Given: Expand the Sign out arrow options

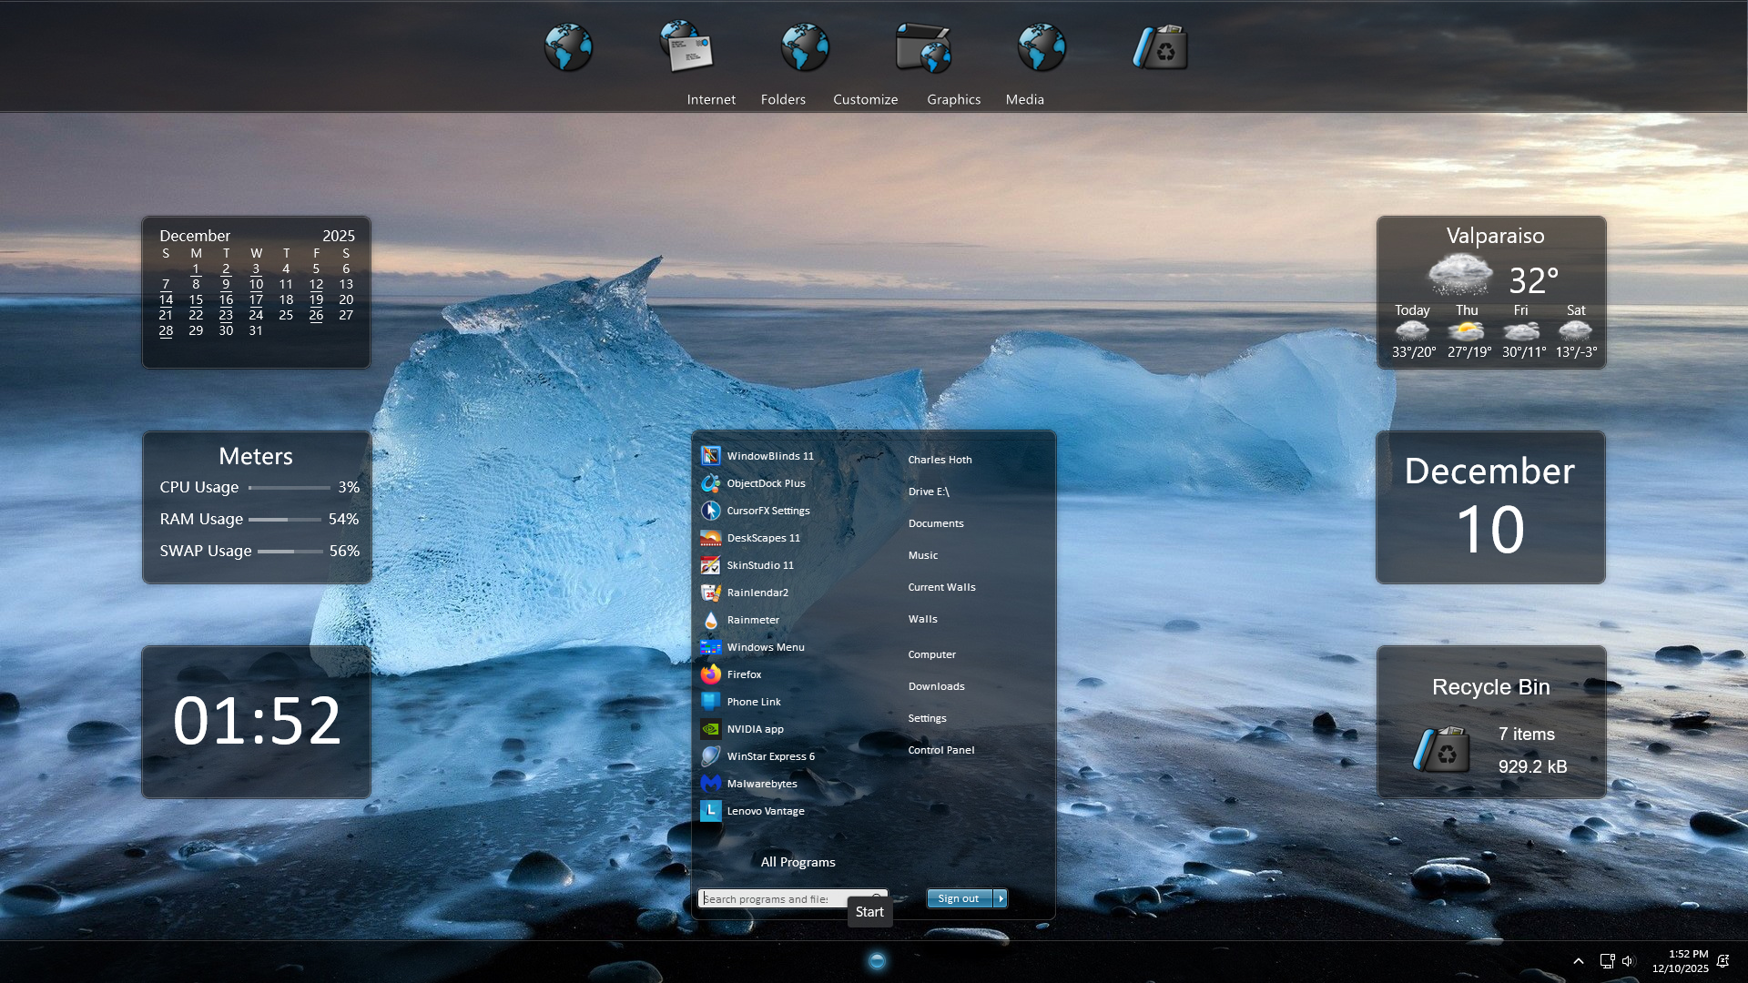Looking at the screenshot, I should pos(1001,898).
